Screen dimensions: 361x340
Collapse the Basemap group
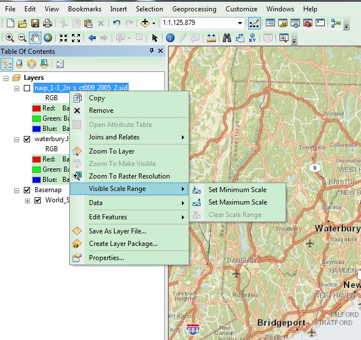pos(16,190)
